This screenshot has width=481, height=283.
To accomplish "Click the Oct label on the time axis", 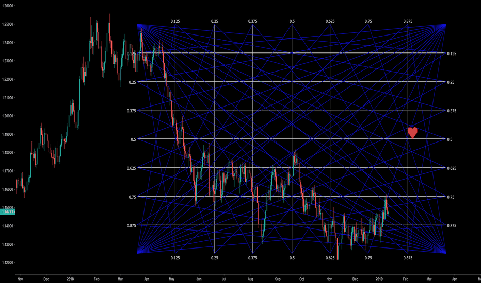I will (302, 279).
